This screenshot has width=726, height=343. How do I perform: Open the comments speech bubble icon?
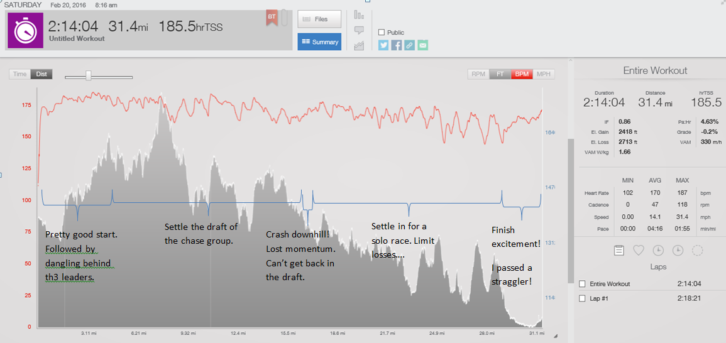[359, 30]
